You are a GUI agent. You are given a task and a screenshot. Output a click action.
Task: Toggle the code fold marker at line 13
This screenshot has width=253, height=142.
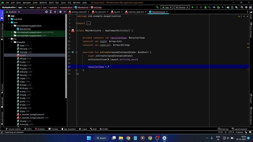point(76,52)
